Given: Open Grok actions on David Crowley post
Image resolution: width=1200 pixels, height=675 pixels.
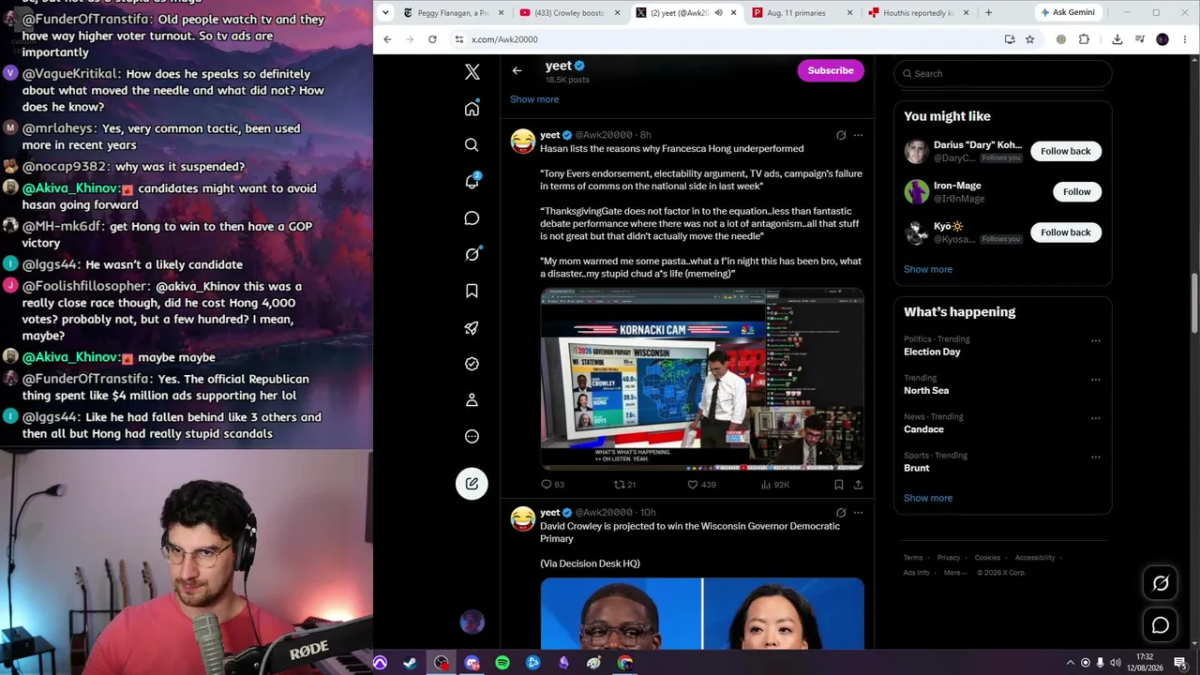Looking at the screenshot, I should (841, 513).
